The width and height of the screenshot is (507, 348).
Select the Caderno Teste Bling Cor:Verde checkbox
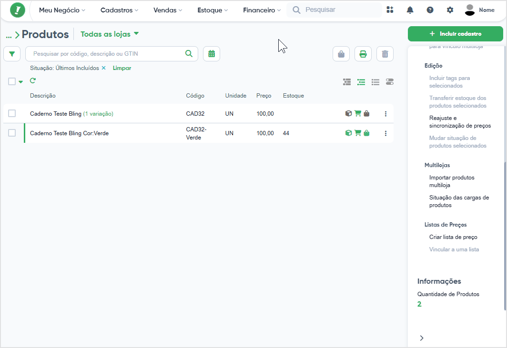[12, 133]
